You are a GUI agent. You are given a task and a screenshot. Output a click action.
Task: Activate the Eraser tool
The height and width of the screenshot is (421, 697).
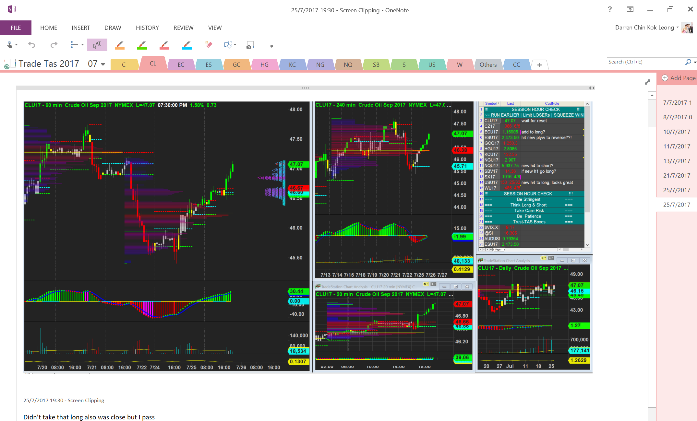click(209, 44)
